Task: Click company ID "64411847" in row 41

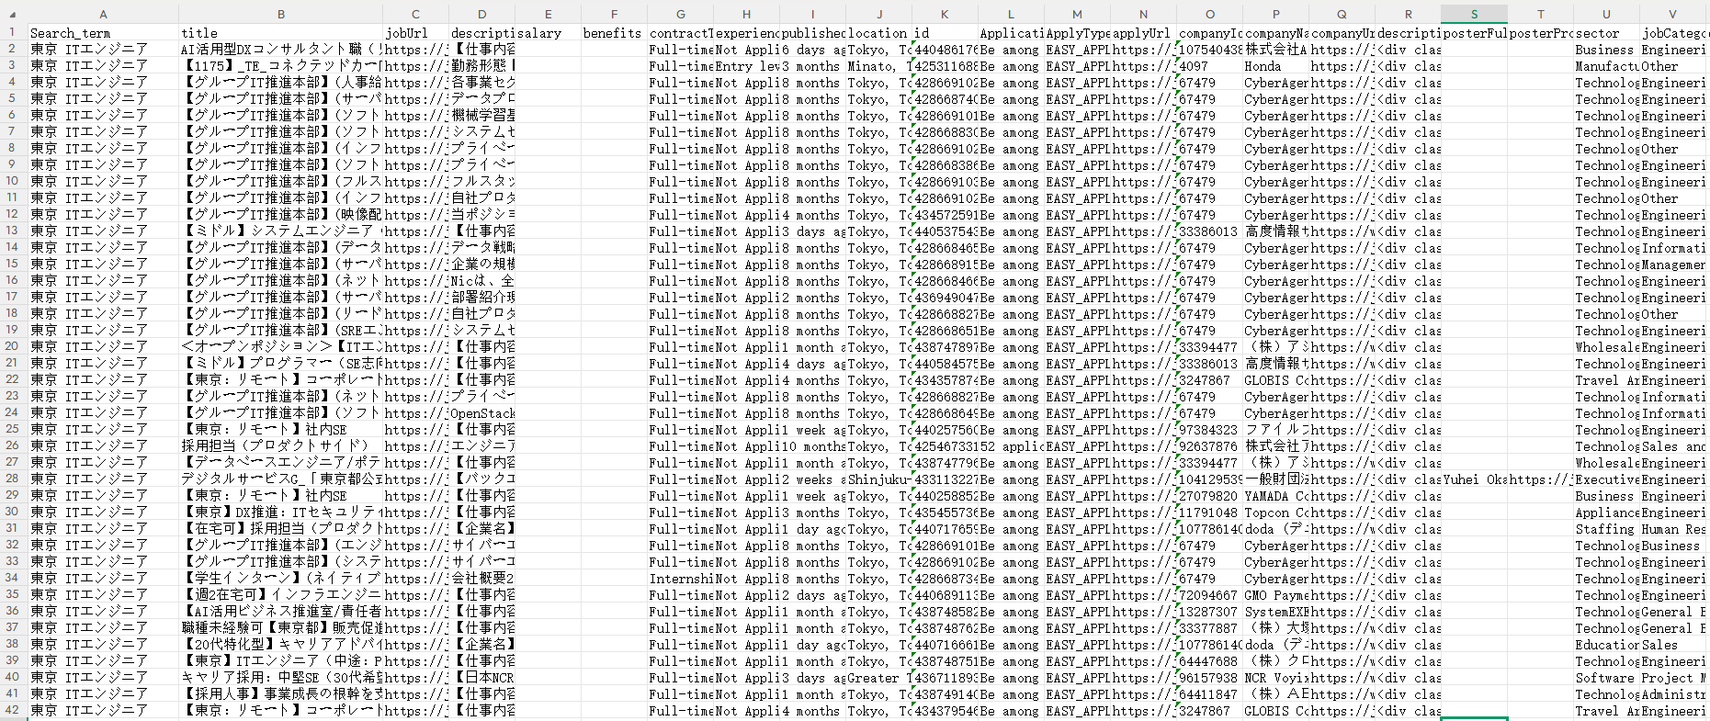Action: (x=1209, y=694)
